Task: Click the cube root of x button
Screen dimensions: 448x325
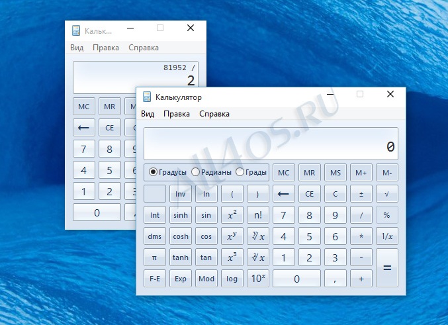Action: [x=257, y=257]
